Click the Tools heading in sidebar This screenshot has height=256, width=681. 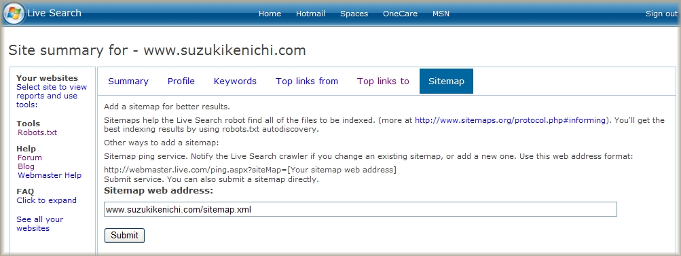coord(29,124)
